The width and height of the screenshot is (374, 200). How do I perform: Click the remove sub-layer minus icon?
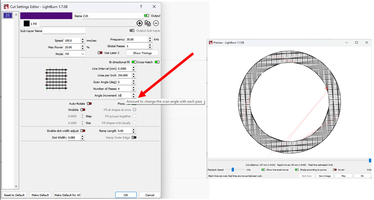156,23
